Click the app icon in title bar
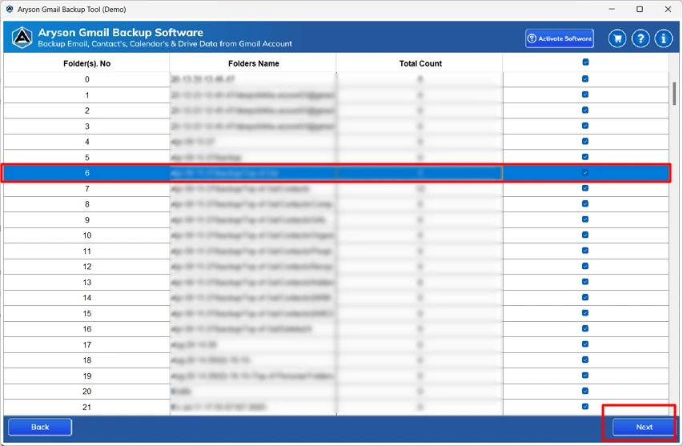The height and width of the screenshot is (446, 683). [x=9, y=9]
